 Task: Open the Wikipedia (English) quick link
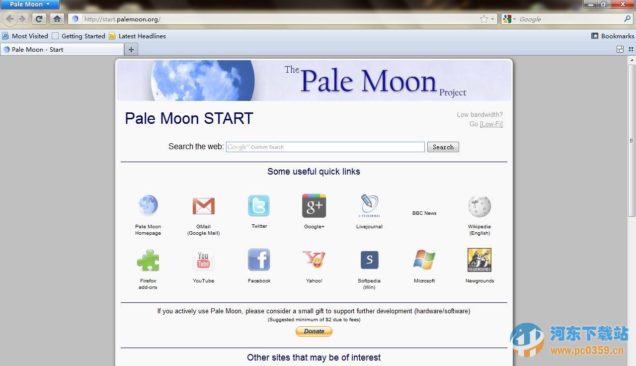click(479, 206)
